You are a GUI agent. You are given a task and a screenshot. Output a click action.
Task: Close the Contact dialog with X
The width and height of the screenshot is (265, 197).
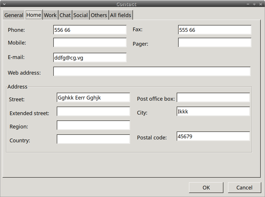point(261,4)
